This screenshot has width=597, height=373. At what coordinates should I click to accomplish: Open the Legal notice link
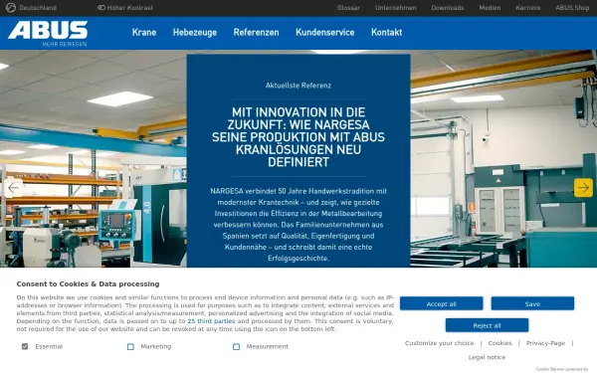coord(487,357)
